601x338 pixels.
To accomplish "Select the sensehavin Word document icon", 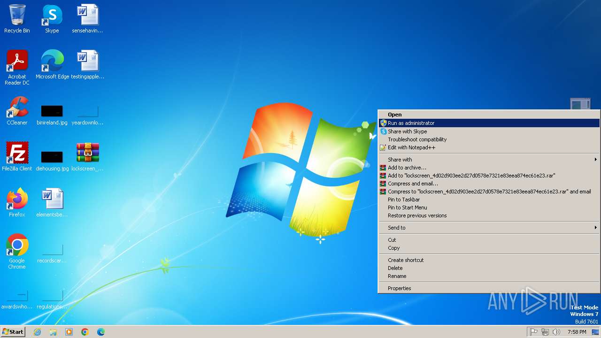I will tap(87, 19).
